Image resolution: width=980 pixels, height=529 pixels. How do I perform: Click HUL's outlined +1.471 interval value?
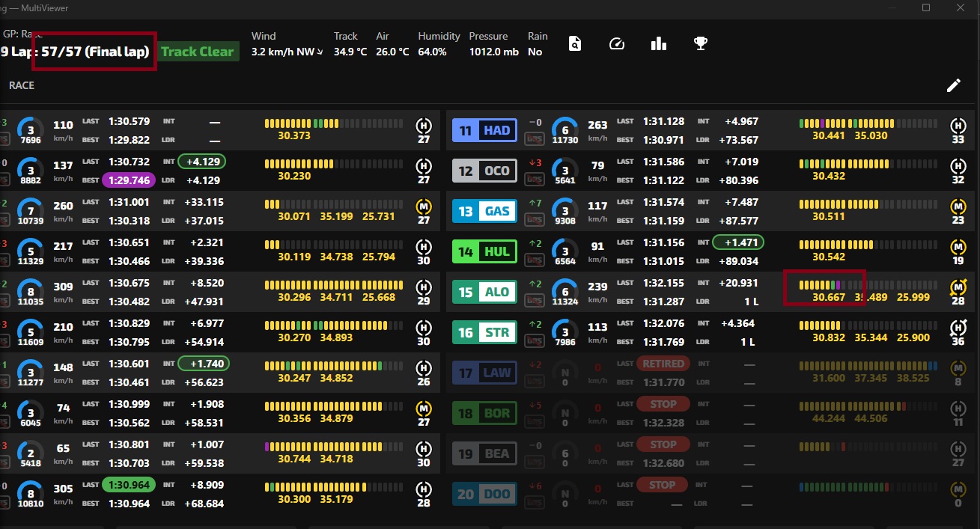738,242
